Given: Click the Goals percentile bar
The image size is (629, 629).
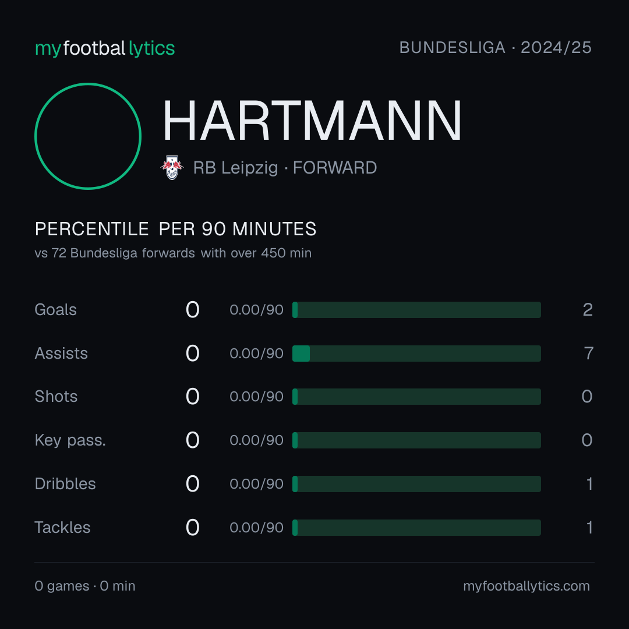Looking at the screenshot, I should click(x=416, y=310).
